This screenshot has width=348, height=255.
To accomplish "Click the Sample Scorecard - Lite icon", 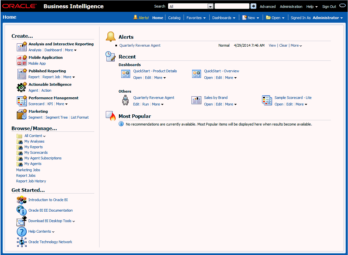I will click(267, 100).
